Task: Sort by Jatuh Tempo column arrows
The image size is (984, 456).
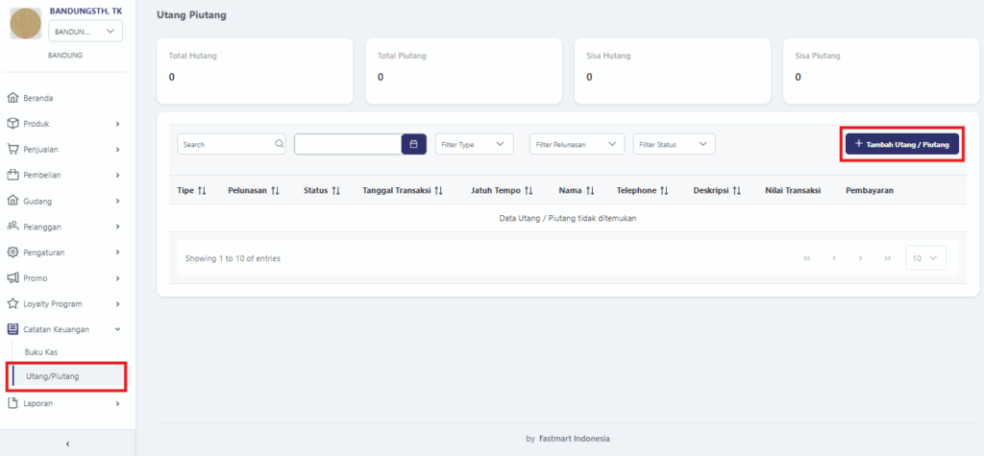Action: 529,191
